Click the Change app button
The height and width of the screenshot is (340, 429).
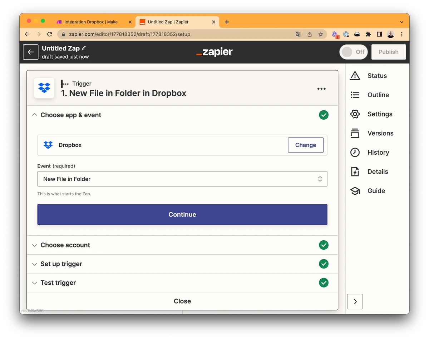306,145
